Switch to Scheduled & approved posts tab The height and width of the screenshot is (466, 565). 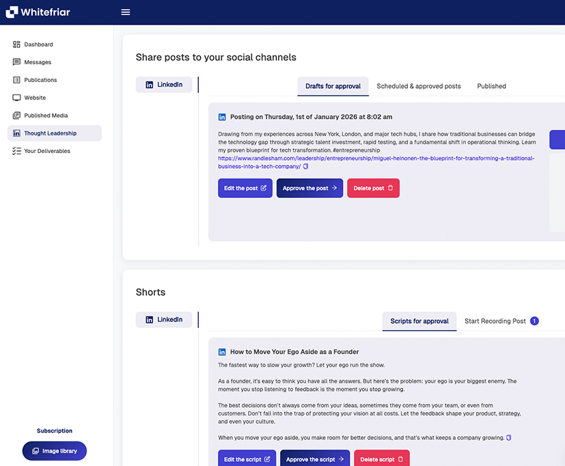click(419, 86)
